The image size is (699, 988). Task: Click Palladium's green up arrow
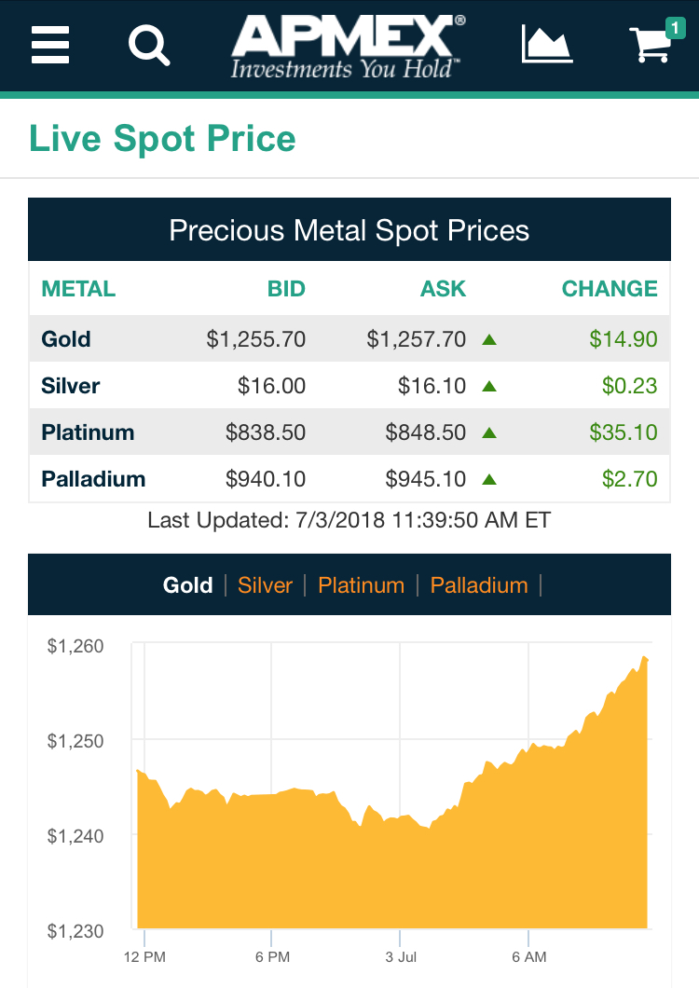tap(489, 479)
